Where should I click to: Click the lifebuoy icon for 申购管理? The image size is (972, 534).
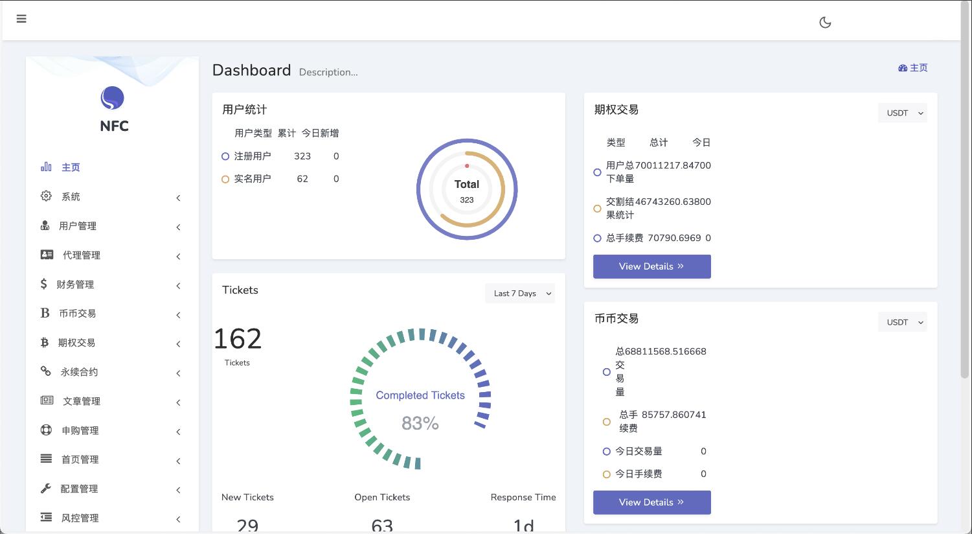46,430
